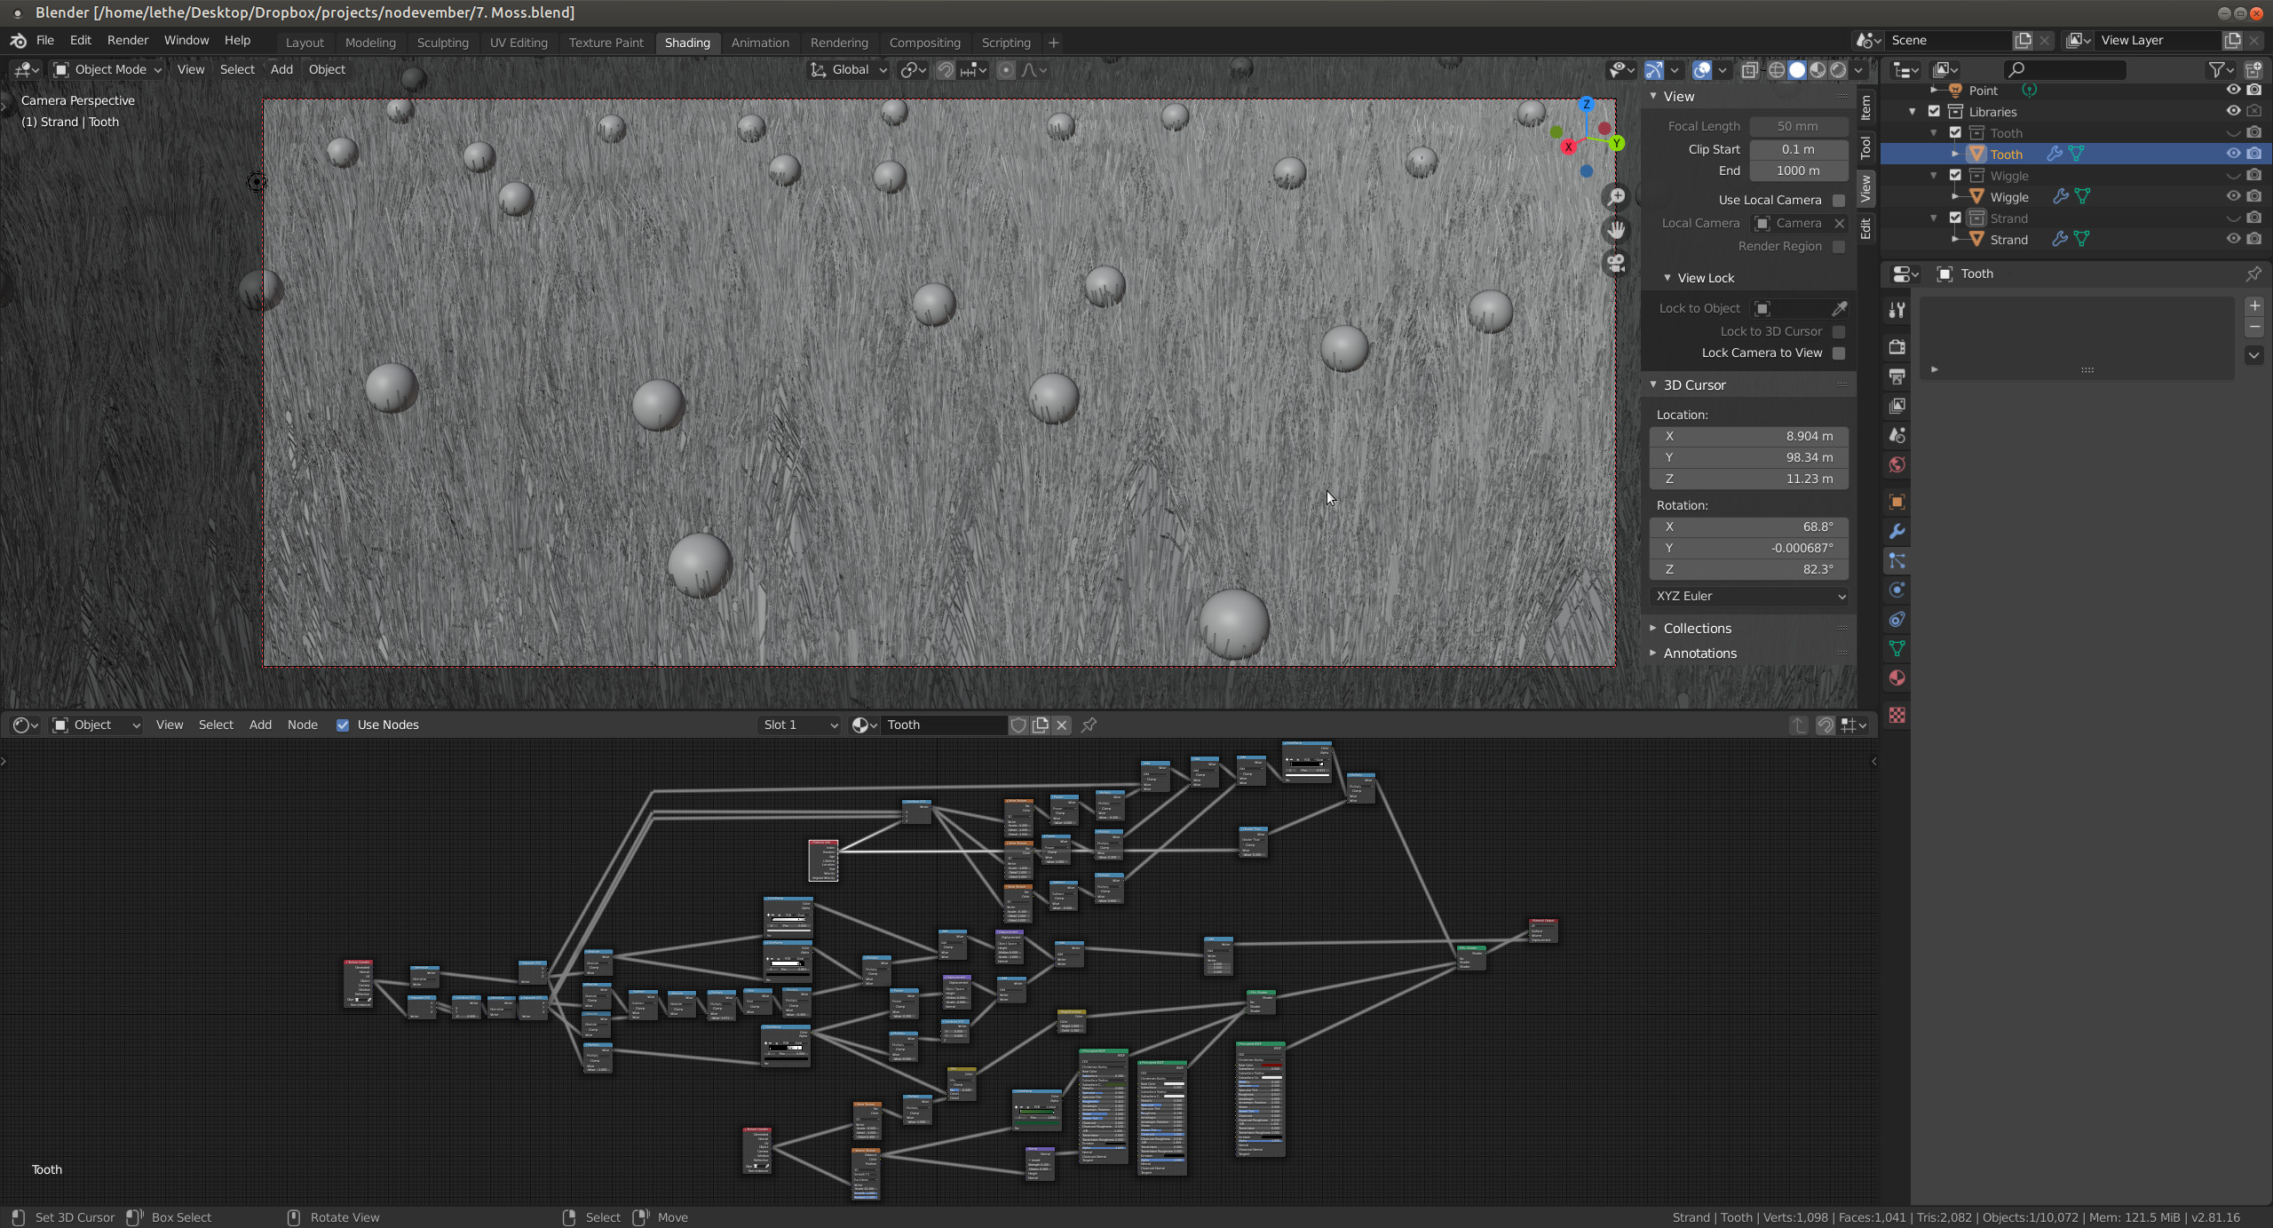2273x1228 pixels.
Task: Open the Material properties tab
Action: (1897, 677)
